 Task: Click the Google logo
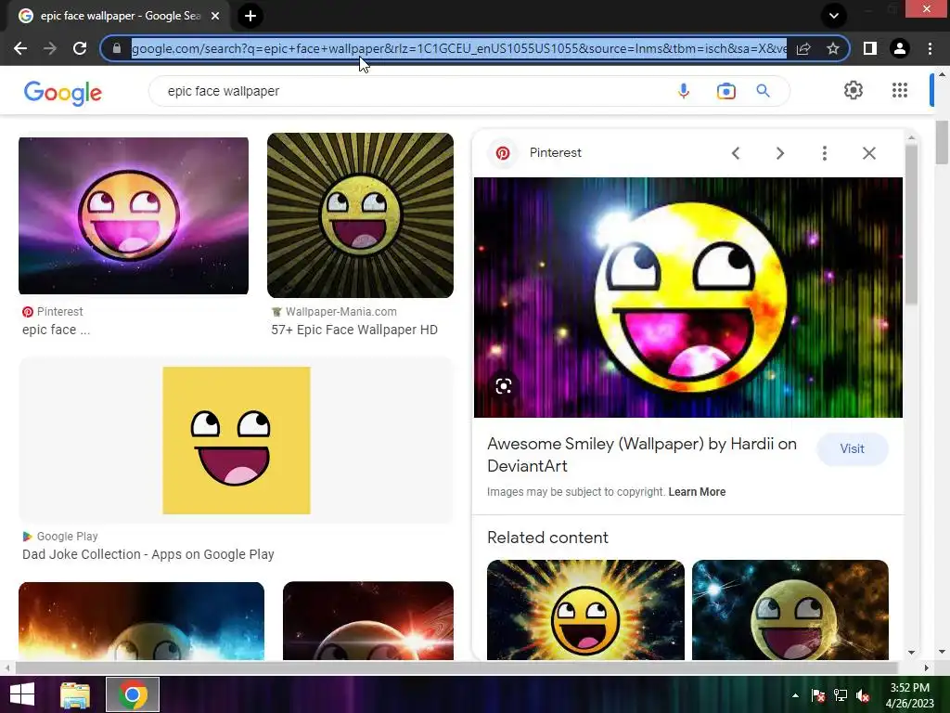[x=63, y=93]
